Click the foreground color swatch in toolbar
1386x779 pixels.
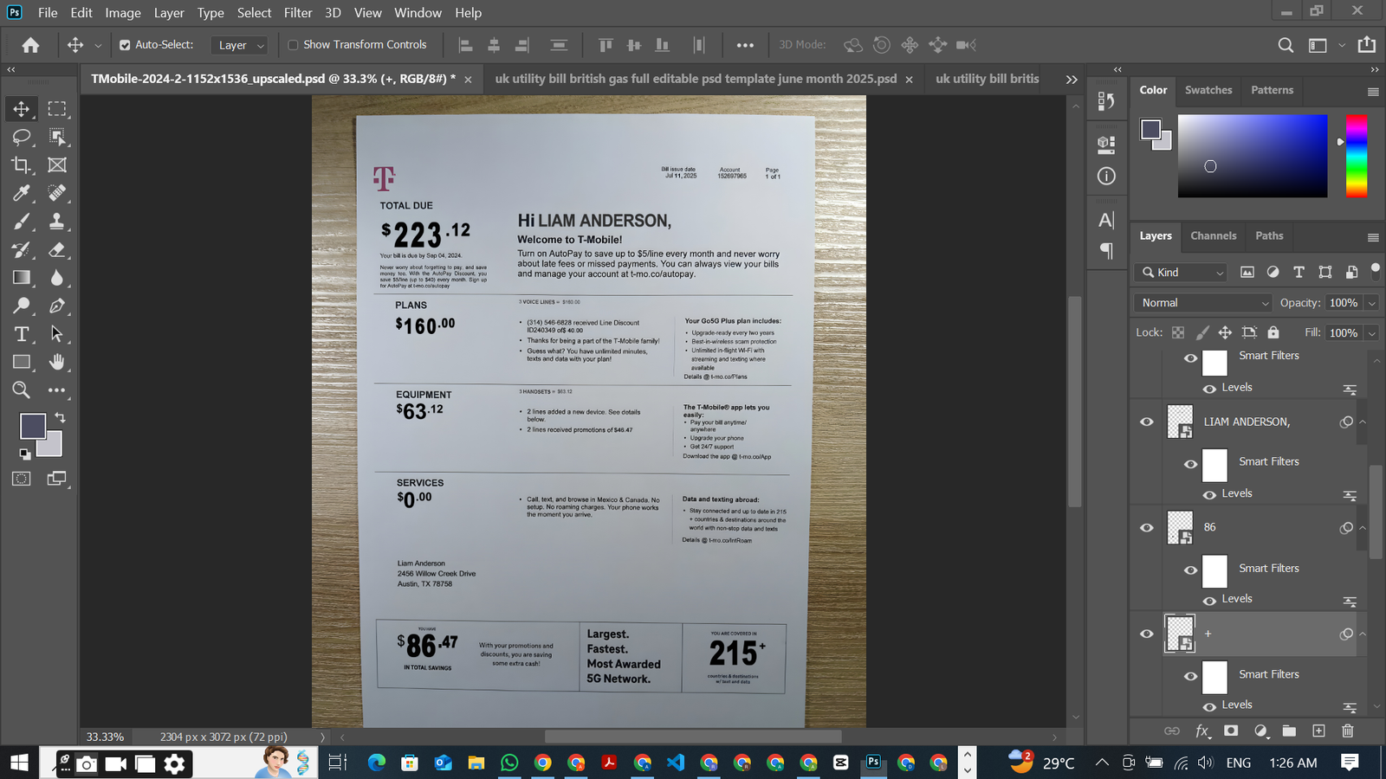pyautogui.click(x=33, y=426)
